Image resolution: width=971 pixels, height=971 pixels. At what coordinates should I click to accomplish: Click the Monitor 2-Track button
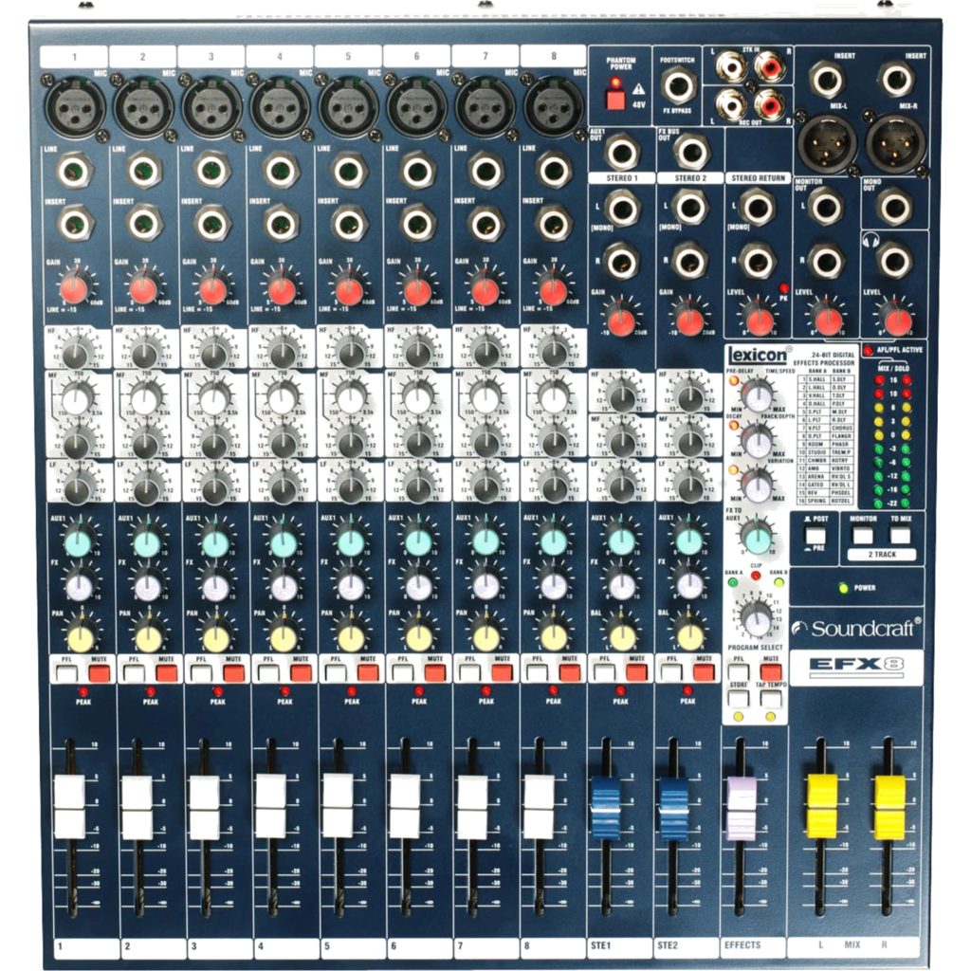point(863,536)
